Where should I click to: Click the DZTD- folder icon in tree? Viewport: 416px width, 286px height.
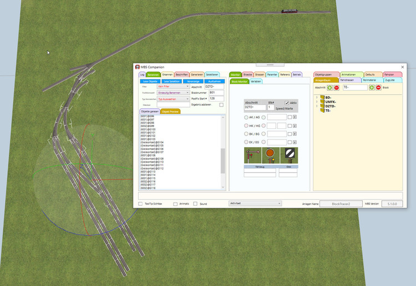[322, 106]
